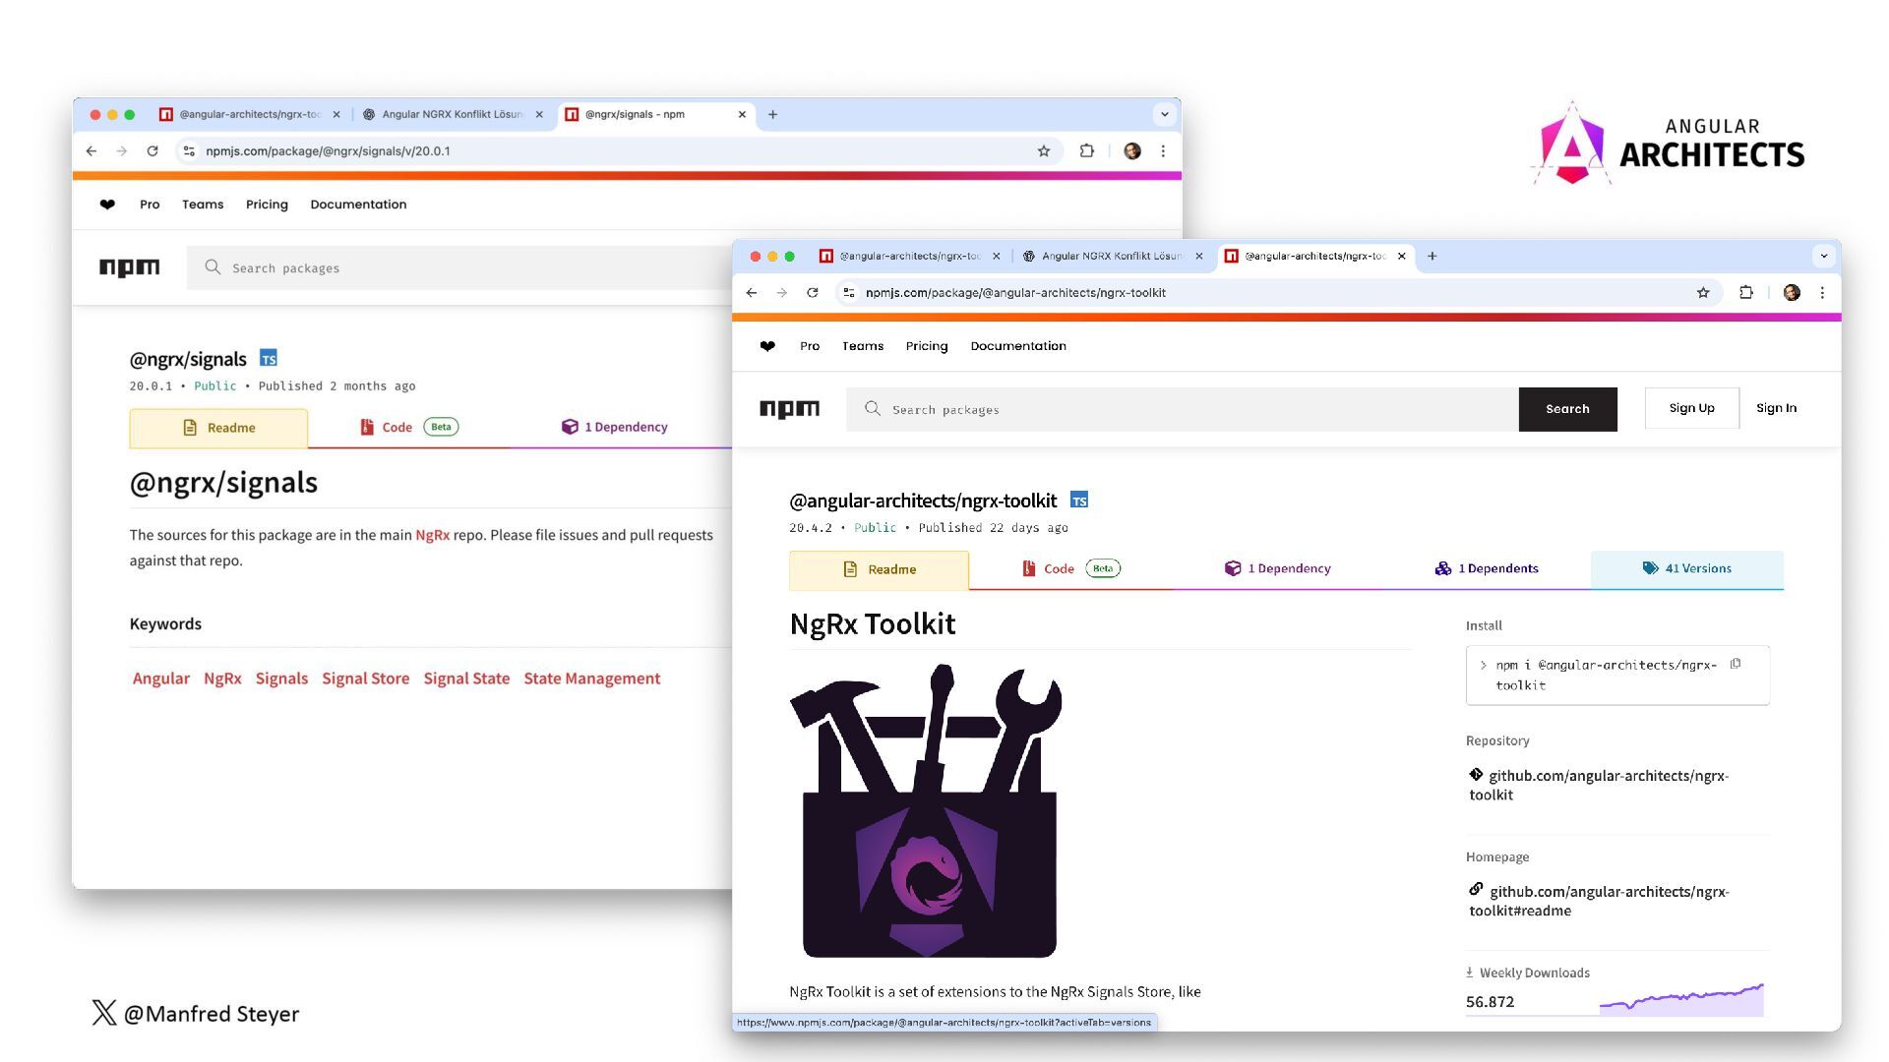Click the Sign Up button
The height and width of the screenshot is (1062, 1889).
pyautogui.click(x=1691, y=408)
